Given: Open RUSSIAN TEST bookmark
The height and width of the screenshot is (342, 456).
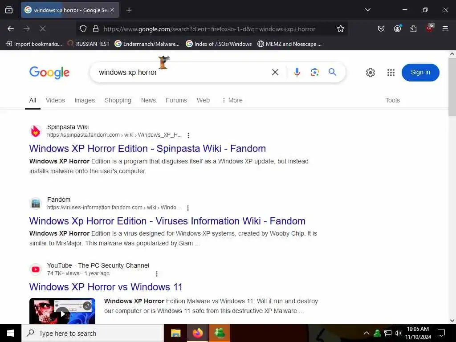Looking at the screenshot, I should coord(88,44).
